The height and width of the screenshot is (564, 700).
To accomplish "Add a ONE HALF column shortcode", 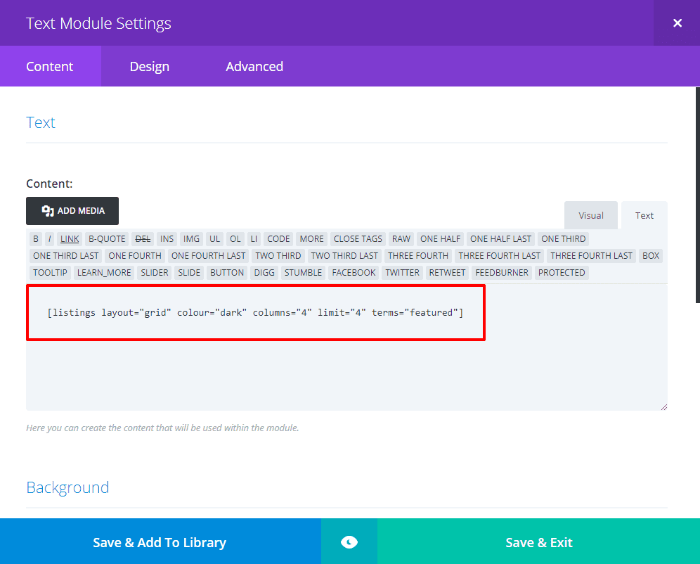I will point(440,238).
